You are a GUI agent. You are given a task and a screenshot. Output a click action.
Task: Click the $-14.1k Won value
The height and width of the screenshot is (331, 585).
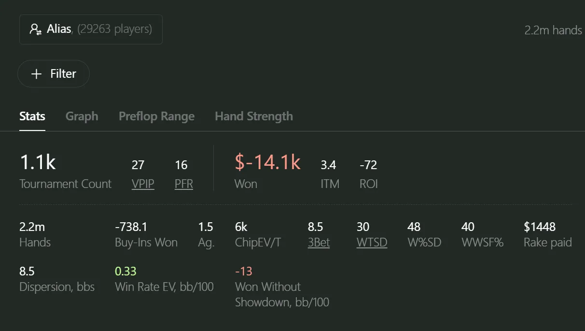(267, 163)
